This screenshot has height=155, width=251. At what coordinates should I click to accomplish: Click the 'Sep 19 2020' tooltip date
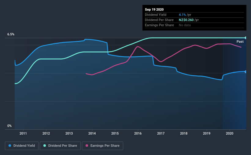coord(154,9)
